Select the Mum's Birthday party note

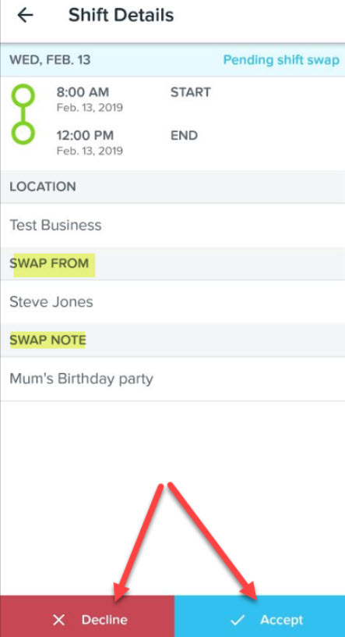(x=81, y=379)
